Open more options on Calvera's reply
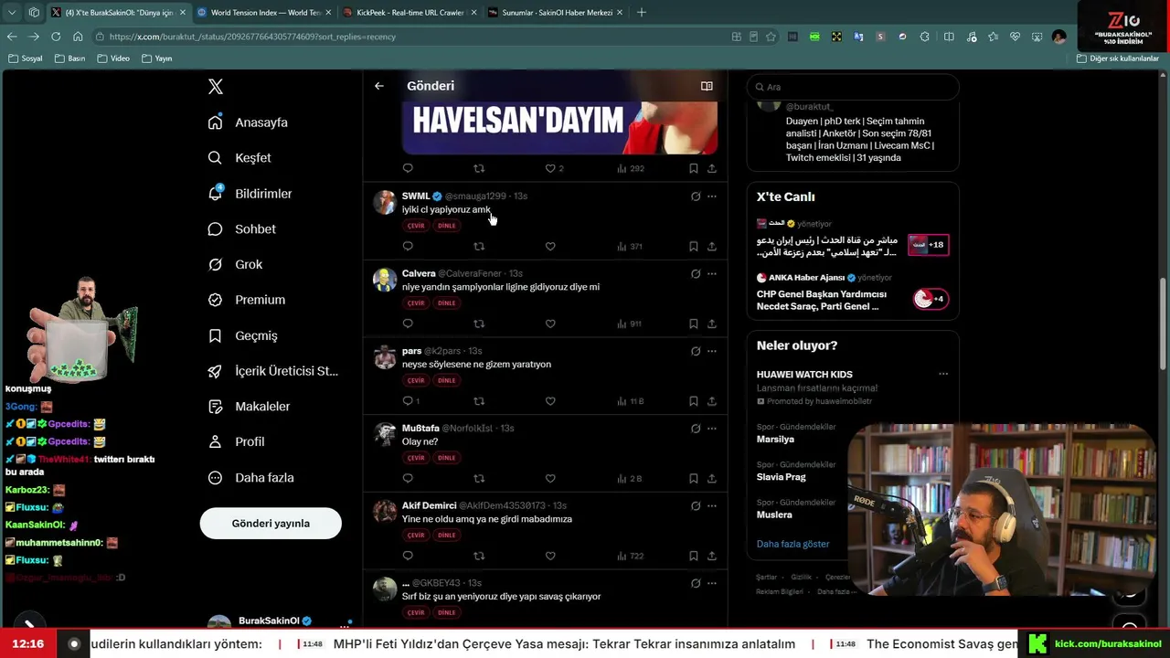The height and width of the screenshot is (658, 1170). pyautogui.click(x=712, y=274)
